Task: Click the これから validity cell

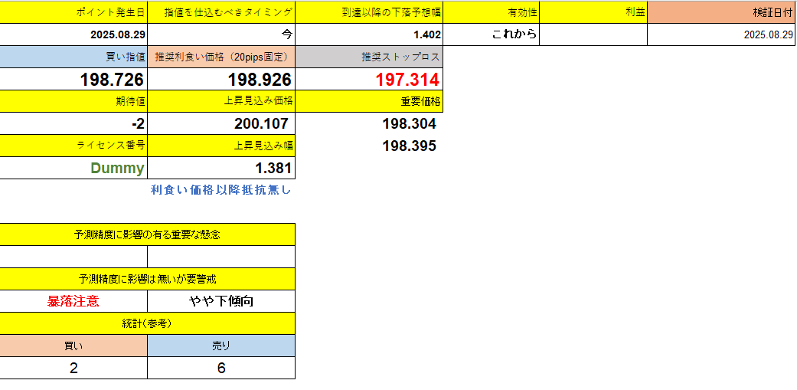Action: click(x=492, y=34)
